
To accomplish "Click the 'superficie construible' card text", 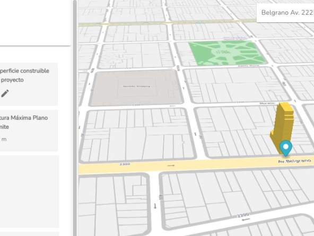I will tap(24, 75).
